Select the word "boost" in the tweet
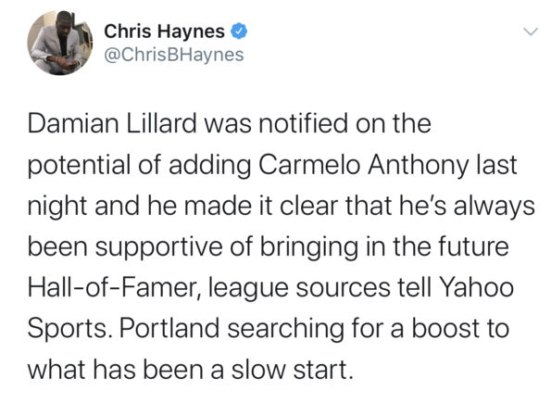The image size is (551, 416). coord(445,328)
